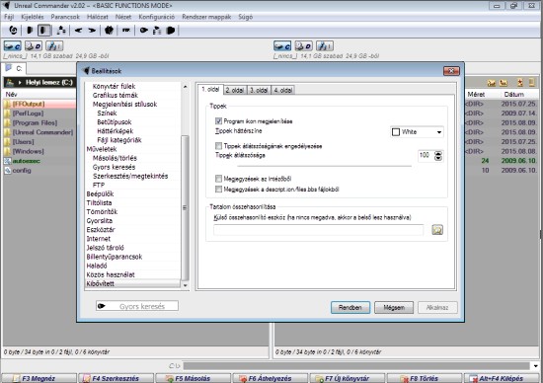Check 'Megjegyzések a descript.ion/files.bbs fájlokból' checkbox
The height and width of the screenshot is (383, 543).
click(x=218, y=190)
